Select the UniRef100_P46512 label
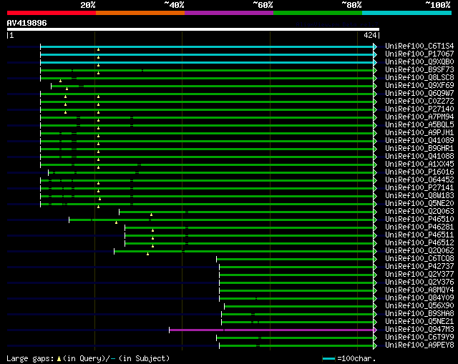This screenshot has height=364, width=458. click(419, 243)
